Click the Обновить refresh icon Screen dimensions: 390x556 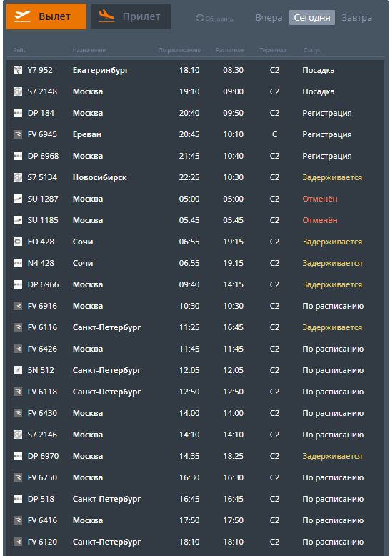coord(200,18)
